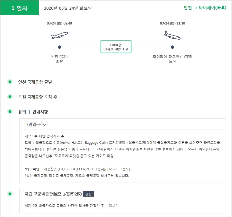Click 유의 | 안내사항 heading
232x217 pixels.
tap(33, 112)
